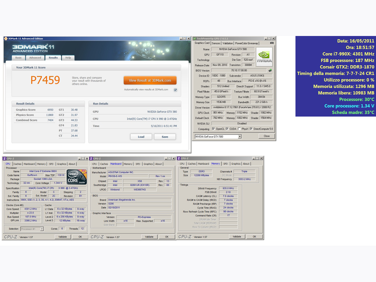376x282 pixels.
Task: Click the Graphics Score value 6950
Action: coord(50,110)
